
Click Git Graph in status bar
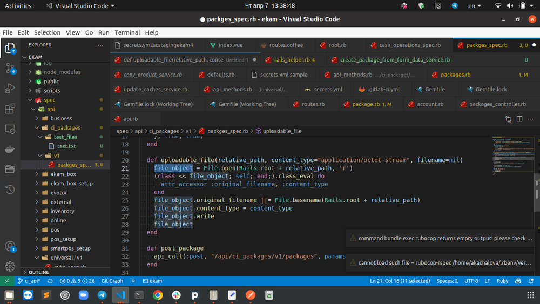[112, 281]
